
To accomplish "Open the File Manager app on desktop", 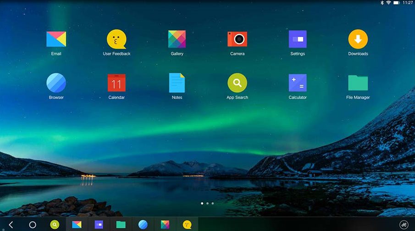I will tap(358, 83).
